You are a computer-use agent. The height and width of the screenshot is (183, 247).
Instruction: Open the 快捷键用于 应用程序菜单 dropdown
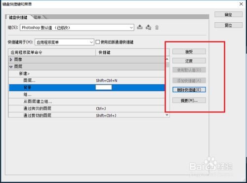click(x=64, y=42)
